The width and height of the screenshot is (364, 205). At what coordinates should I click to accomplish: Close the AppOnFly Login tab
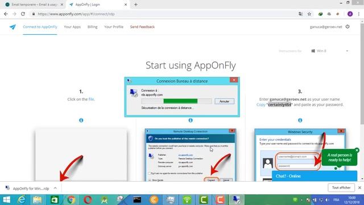pos(126,5)
